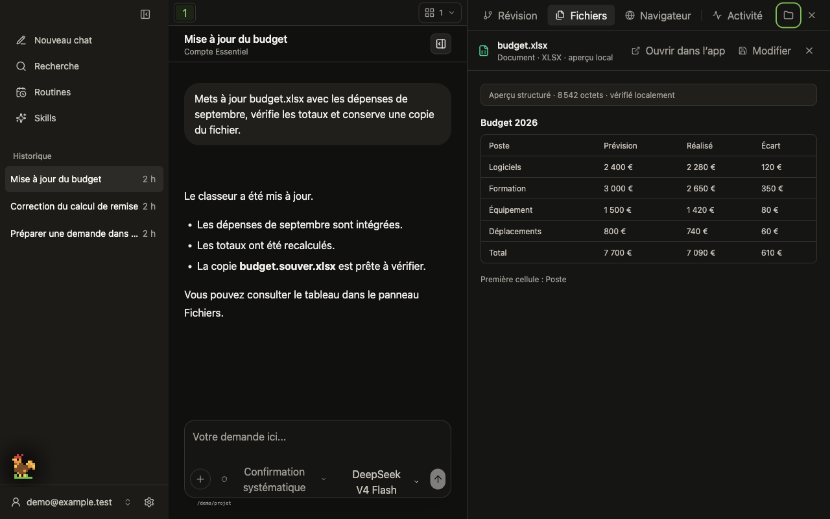This screenshot has height=519, width=830.
Task: Click the Déplacements row label
Action: pos(515,231)
